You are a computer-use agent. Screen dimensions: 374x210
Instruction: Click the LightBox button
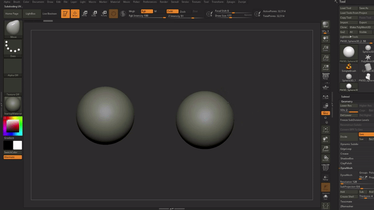point(30,14)
